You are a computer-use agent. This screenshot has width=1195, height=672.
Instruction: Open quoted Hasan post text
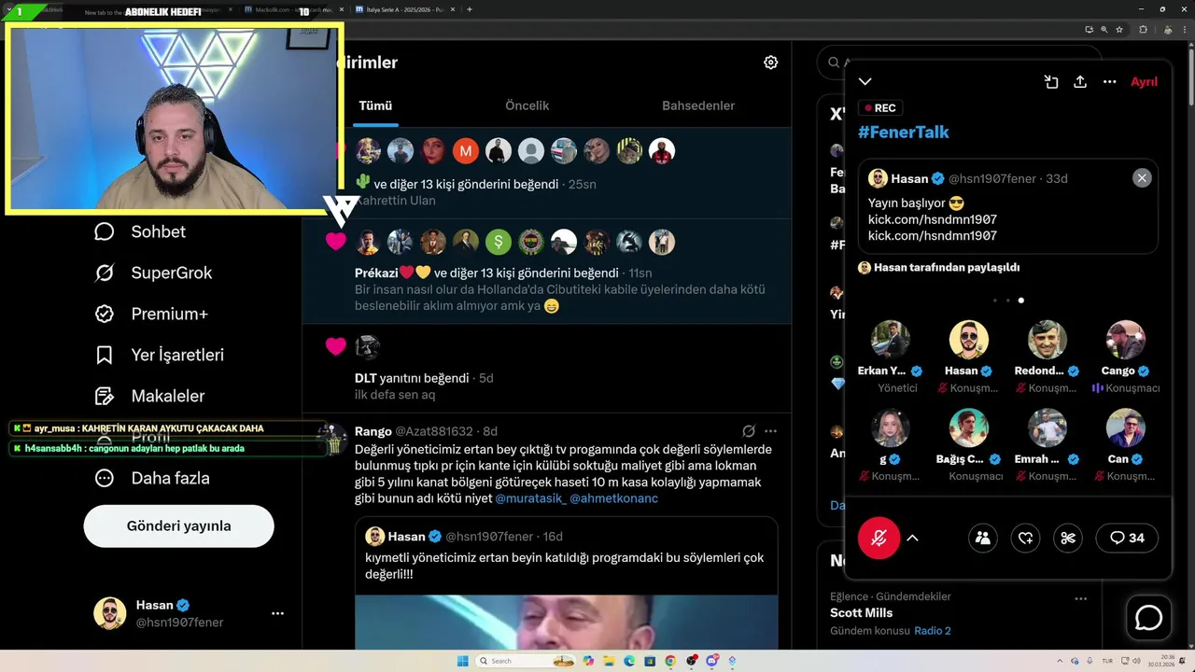point(564,566)
